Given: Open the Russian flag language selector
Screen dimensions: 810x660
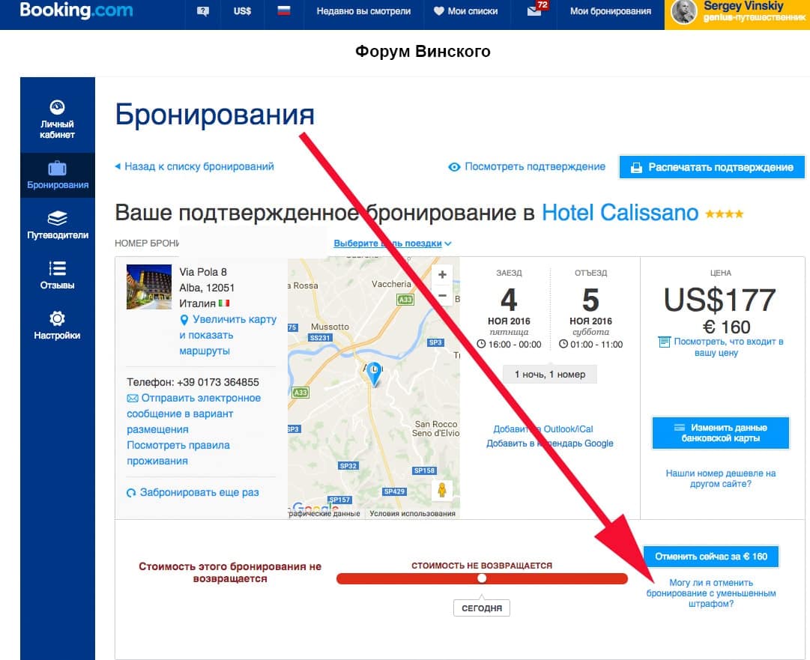Looking at the screenshot, I should [283, 12].
